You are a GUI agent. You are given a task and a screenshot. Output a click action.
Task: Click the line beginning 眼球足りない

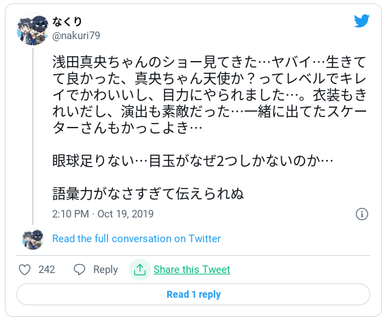(193, 161)
